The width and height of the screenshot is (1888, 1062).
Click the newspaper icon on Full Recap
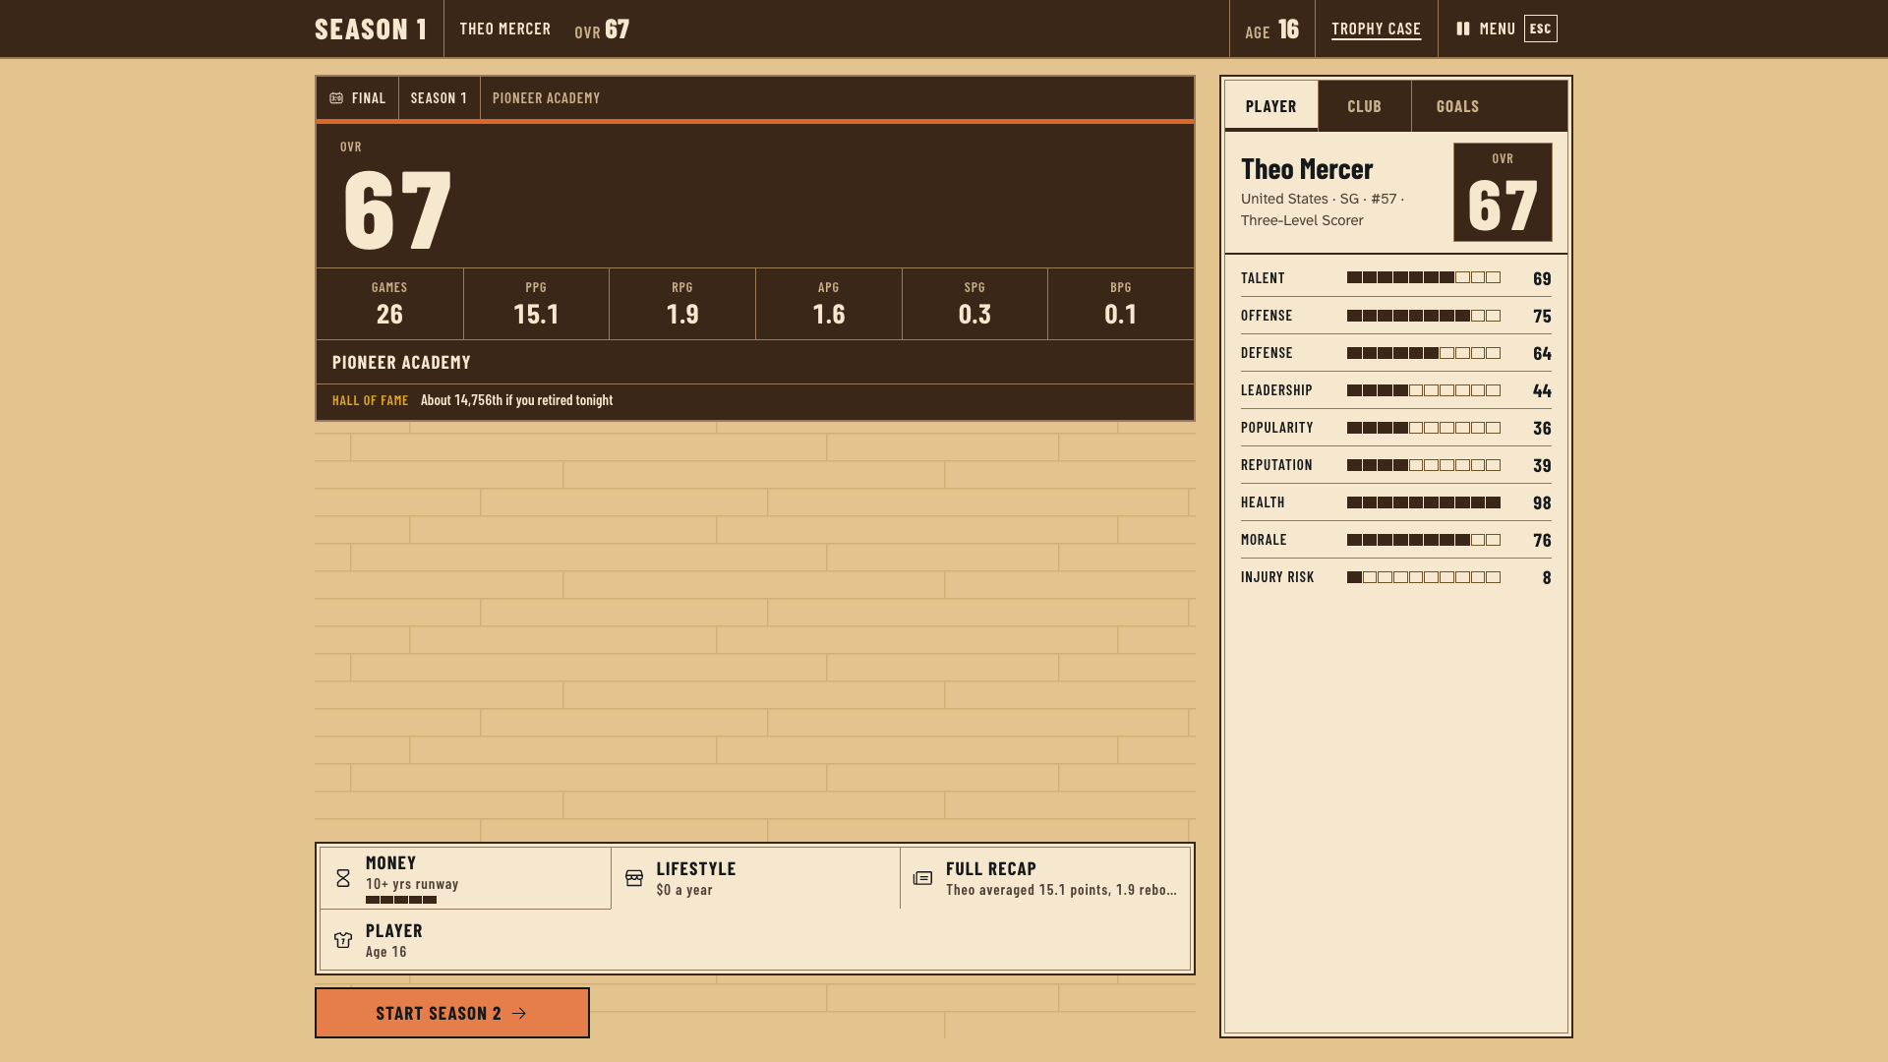[922, 878]
